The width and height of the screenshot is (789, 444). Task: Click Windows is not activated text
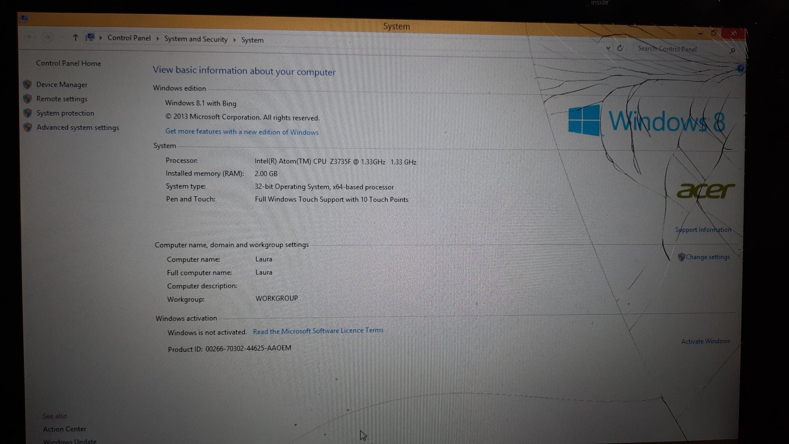click(207, 332)
